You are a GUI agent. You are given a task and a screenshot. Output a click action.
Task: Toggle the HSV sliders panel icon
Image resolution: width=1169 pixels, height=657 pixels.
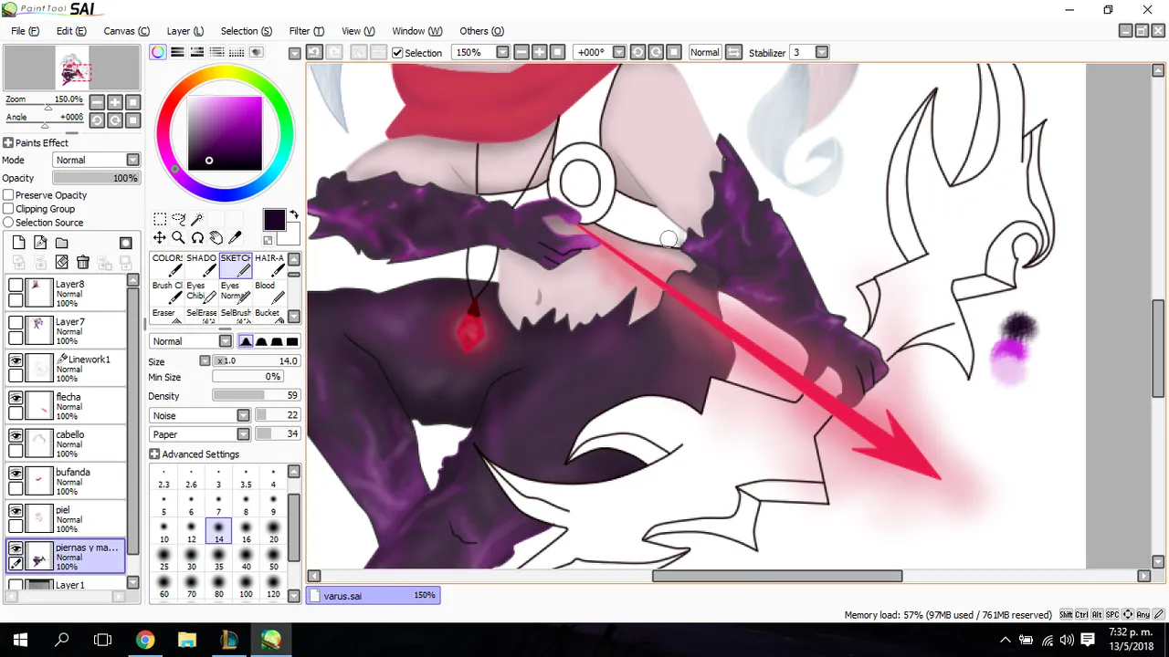click(x=197, y=52)
